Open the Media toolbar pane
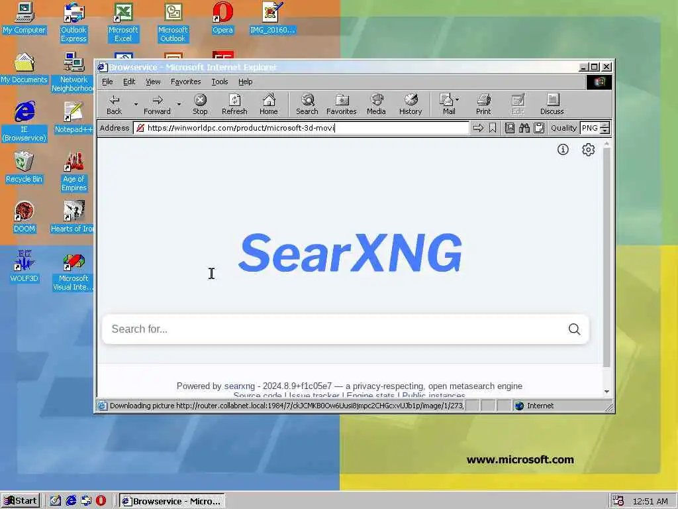The width and height of the screenshot is (678, 509). [376, 104]
